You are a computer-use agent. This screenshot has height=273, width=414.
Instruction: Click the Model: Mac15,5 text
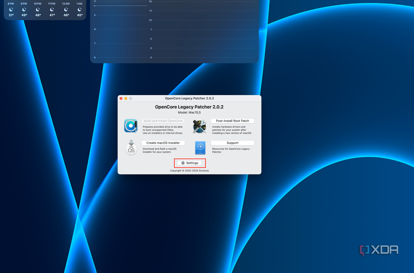click(x=189, y=113)
